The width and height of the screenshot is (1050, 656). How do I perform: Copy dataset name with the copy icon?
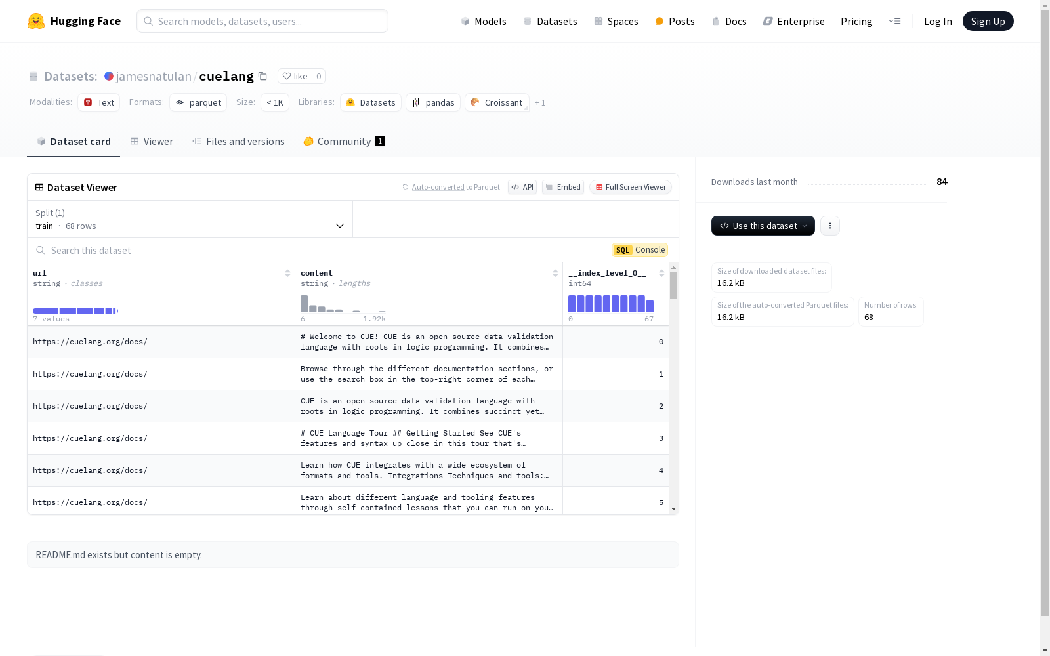point(262,76)
